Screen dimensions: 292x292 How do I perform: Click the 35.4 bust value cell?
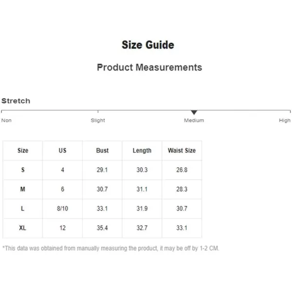[x=102, y=228]
